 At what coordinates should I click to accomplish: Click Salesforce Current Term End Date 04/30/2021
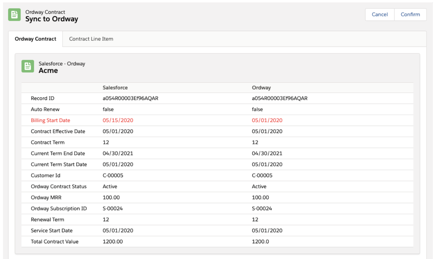118,154
